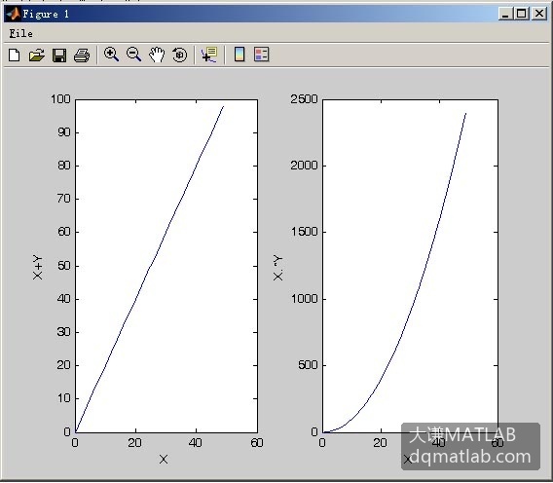This screenshot has height=483, width=553.
Task: Activate the Zoom In magnifier tool
Action: point(111,55)
